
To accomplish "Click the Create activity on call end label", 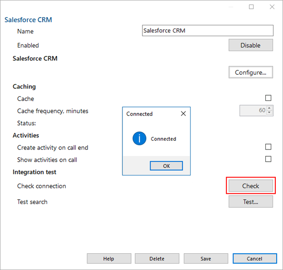I will coord(53,148).
